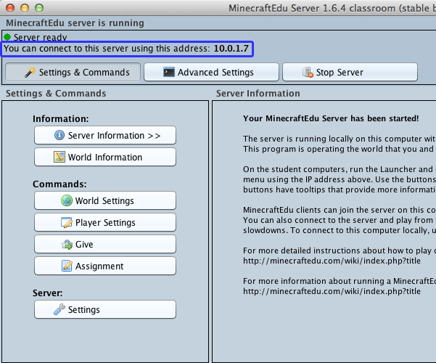Click the Stop Server document icon

tap(308, 72)
